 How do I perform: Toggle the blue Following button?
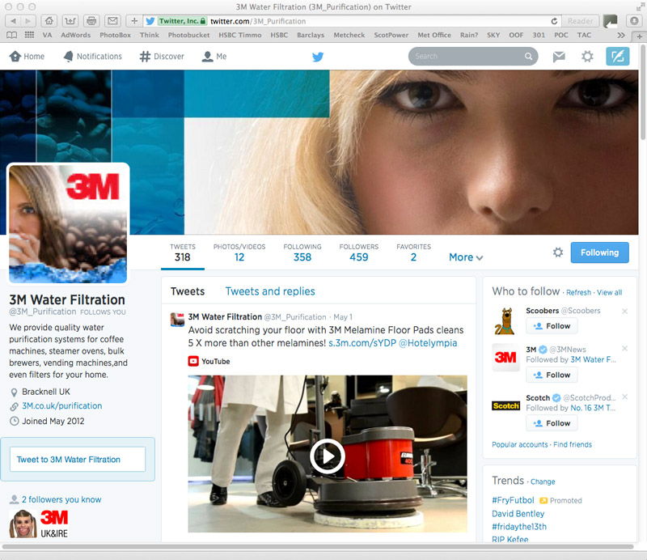pos(599,252)
